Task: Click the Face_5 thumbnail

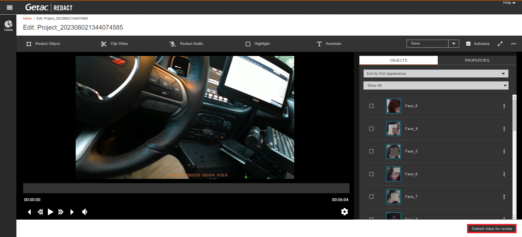Action: [x=394, y=151]
